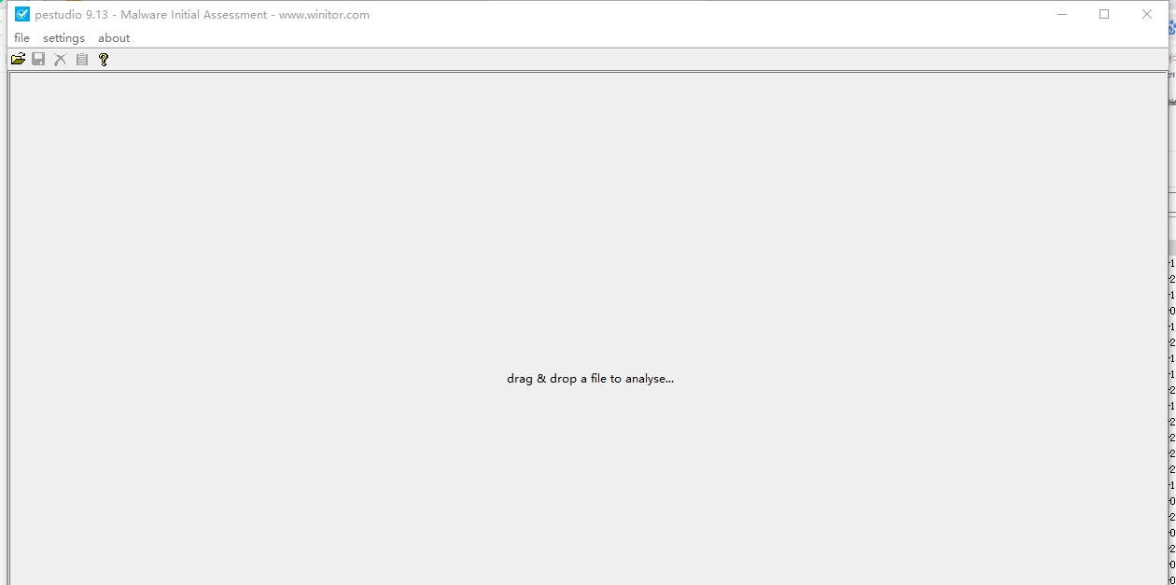This screenshot has height=585, width=1176.
Task: Click empty toolbar space right of help icon
Action: pos(560,59)
